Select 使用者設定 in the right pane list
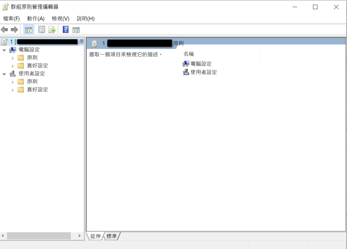Screen dimensions: 347x249 tap(203, 72)
